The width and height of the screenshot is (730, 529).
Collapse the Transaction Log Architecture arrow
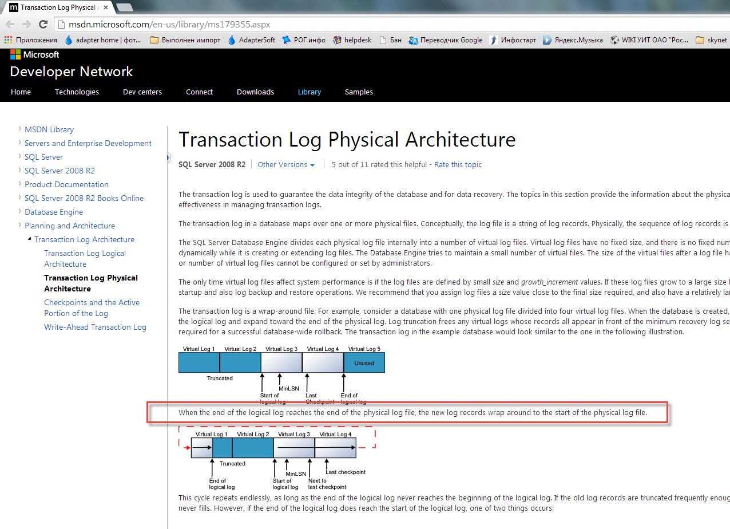[30, 239]
